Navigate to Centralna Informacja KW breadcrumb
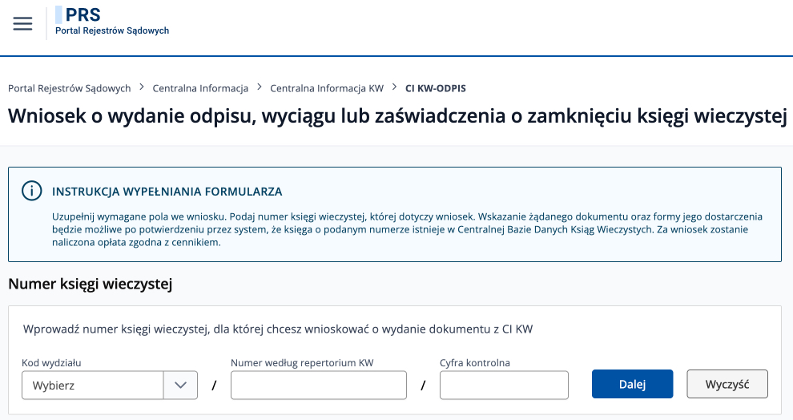Image resolution: width=793 pixels, height=420 pixels. pyautogui.click(x=327, y=88)
